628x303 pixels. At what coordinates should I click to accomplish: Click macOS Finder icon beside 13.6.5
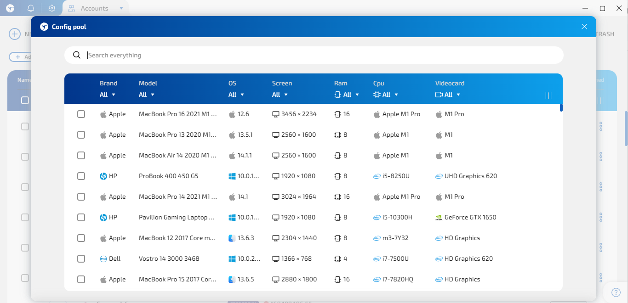(x=232, y=279)
